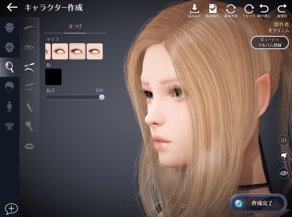Open the black eyelash color swatch
This screenshot has width=292, height=217.
coord(53,77)
